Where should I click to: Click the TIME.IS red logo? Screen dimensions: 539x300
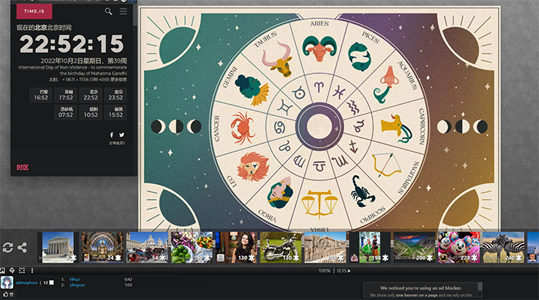click(x=34, y=11)
